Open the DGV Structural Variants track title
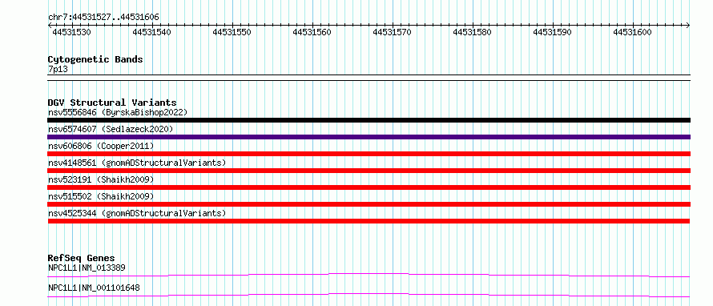The height and width of the screenshot is (306, 713). [112, 103]
